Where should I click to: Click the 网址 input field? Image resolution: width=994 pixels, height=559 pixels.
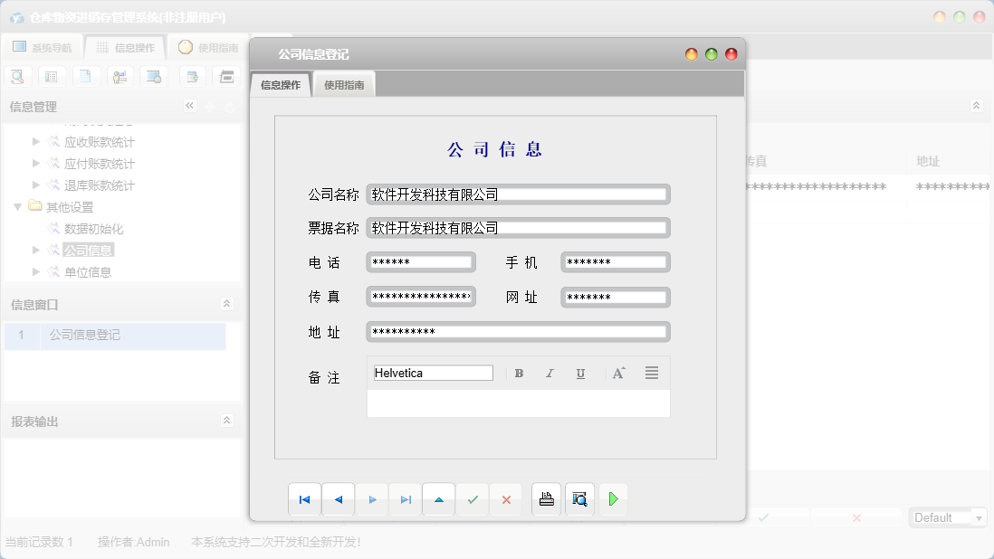(616, 297)
